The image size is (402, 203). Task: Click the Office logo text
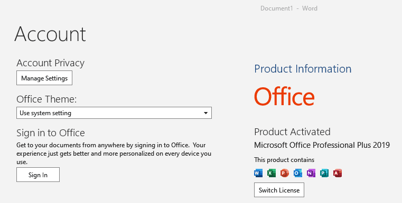click(x=284, y=96)
